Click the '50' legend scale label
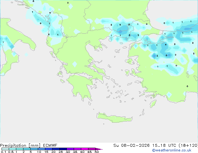198x153 pixels. point(97,152)
